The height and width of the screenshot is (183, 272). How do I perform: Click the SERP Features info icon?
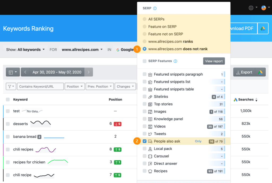[175, 61]
